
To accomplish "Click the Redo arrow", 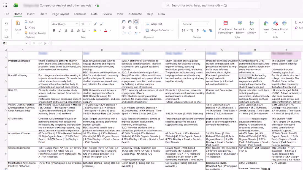I will coord(7,30).
